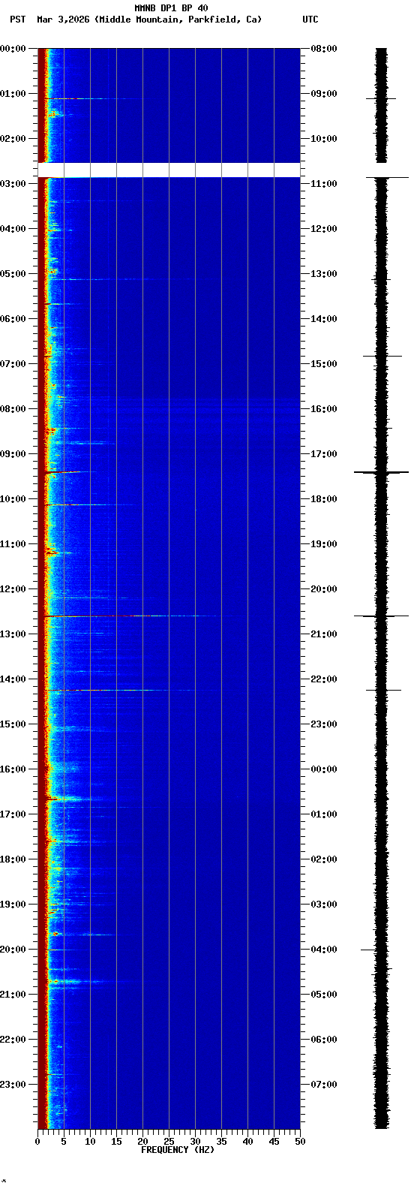Viewport: 414px width, 1189px height.
Task: Click the 15 Hz frequency tick label
Action: pyautogui.click(x=116, y=1142)
